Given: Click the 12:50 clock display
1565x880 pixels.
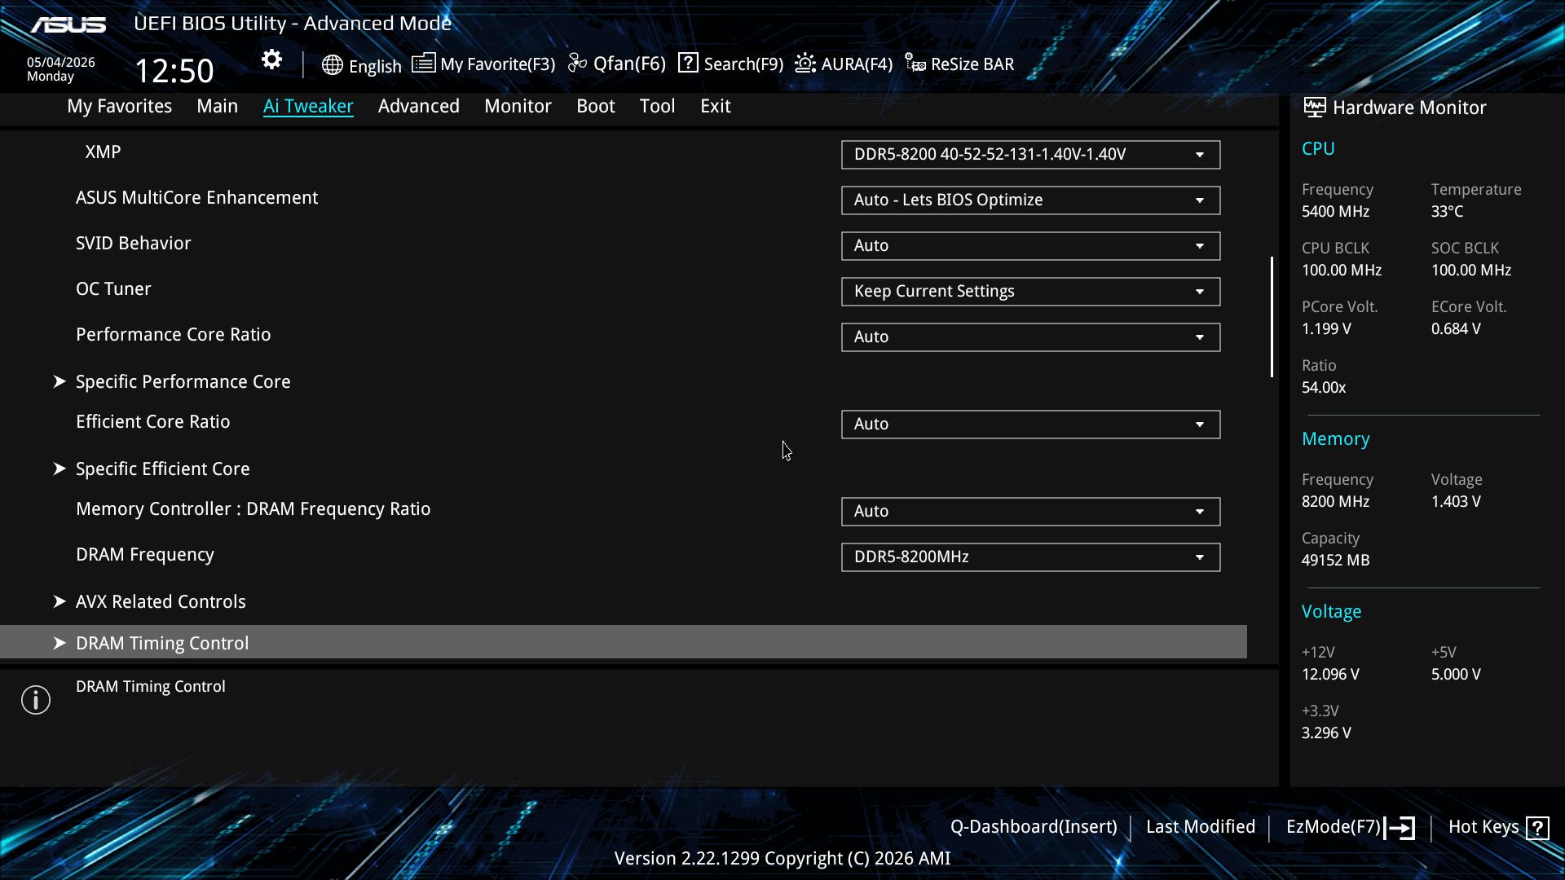Looking at the screenshot, I should click(174, 71).
